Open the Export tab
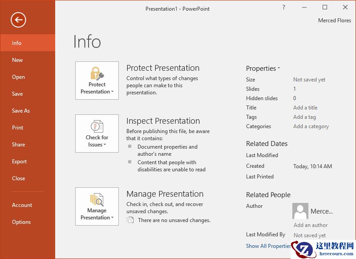This screenshot has height=259, width=356. click(x=28, y=162)
